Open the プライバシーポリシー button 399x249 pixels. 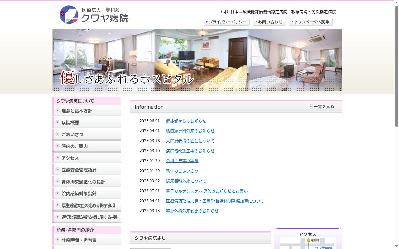coord(227,22)
